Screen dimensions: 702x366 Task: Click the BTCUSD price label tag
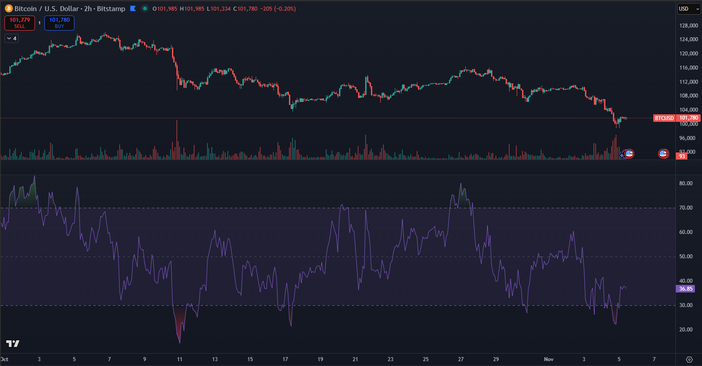point(664,118)
